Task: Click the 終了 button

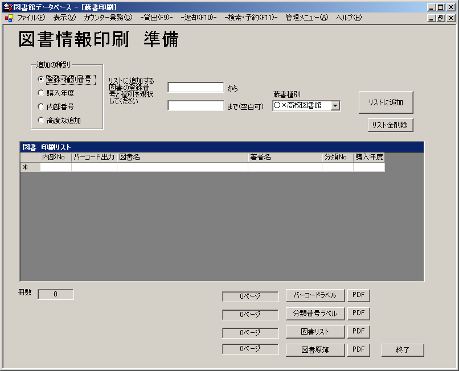Action: [x=403, y=350]
